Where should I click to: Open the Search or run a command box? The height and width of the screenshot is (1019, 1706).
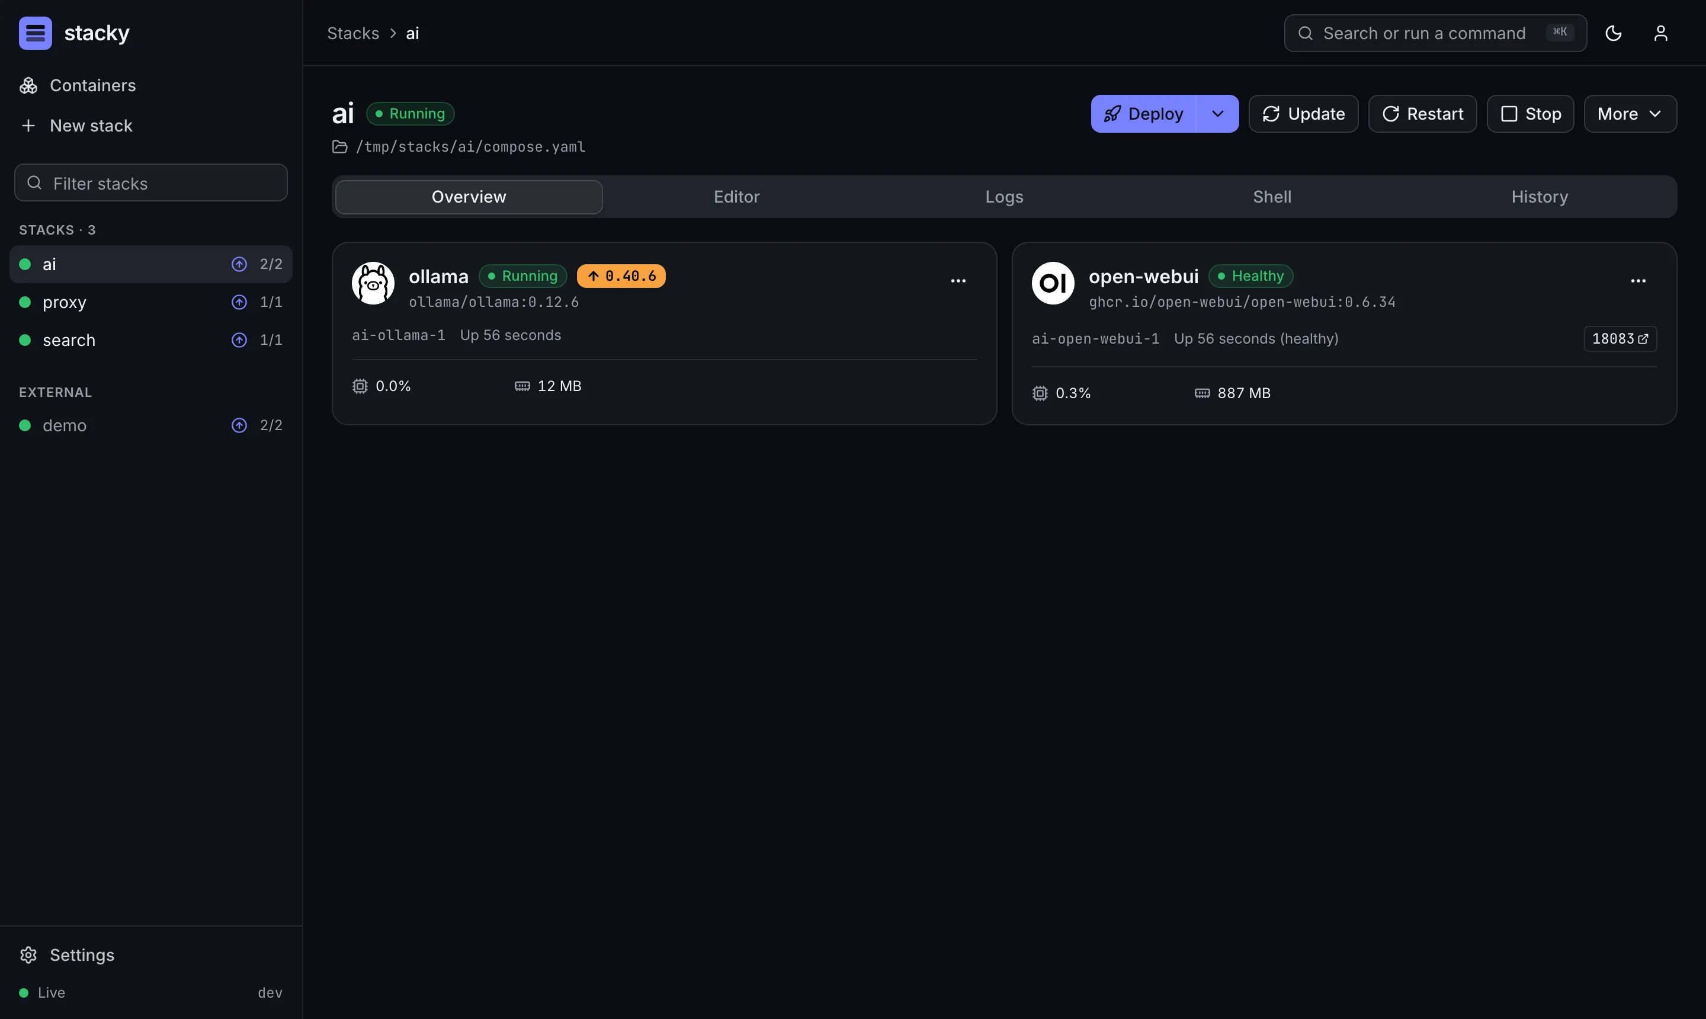click(x=1435, y=33)
